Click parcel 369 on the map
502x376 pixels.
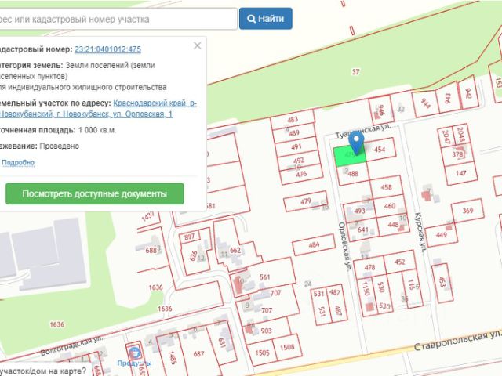coord(467,211)
